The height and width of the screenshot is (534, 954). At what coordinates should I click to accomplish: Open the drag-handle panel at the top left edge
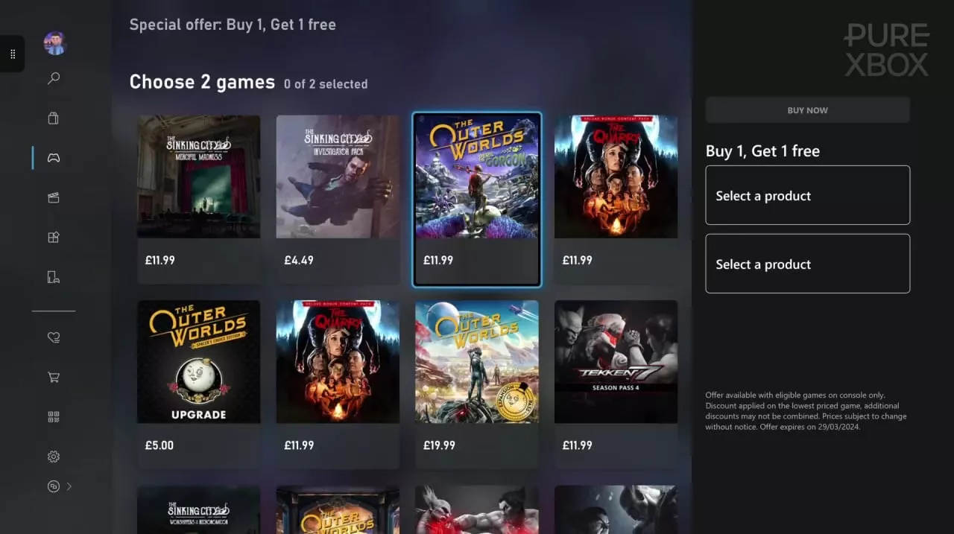click(13, 54)
